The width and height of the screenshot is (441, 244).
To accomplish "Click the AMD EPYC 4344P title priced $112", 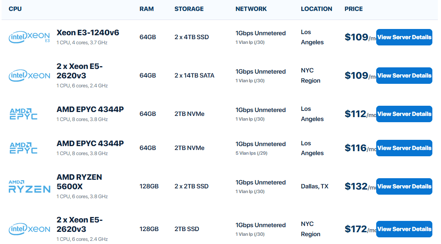I will [90, 109].
